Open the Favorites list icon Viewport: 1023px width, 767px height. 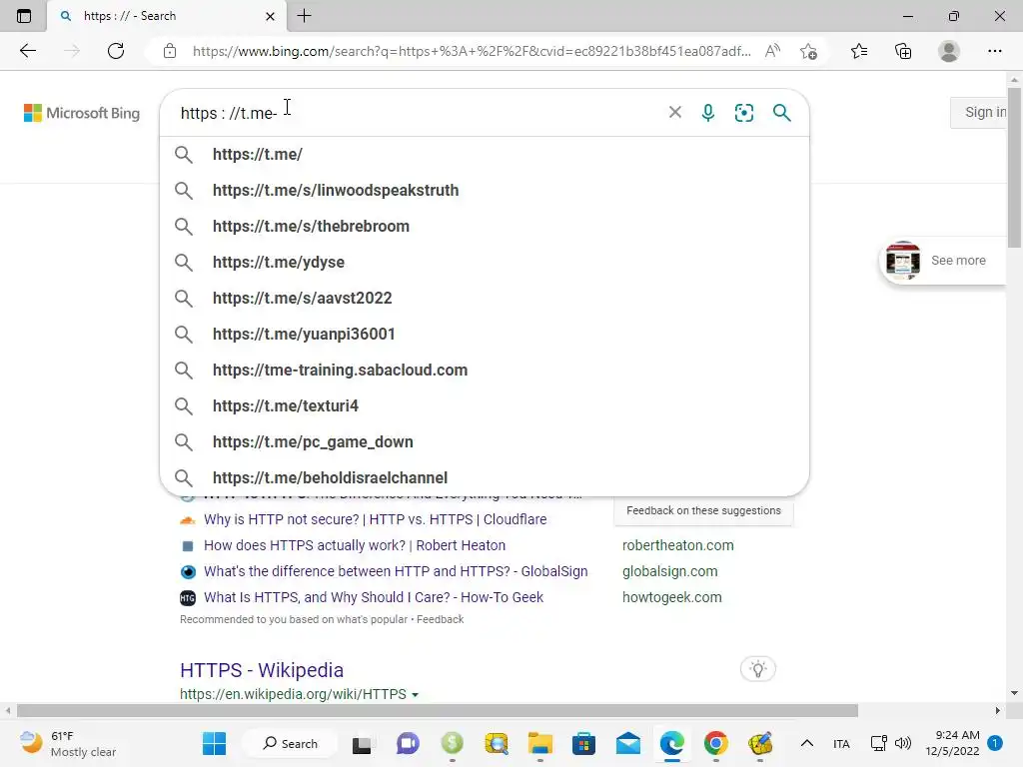pos(859,51)
